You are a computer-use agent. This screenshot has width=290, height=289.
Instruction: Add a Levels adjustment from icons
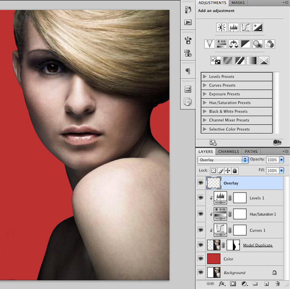(233, 28)
